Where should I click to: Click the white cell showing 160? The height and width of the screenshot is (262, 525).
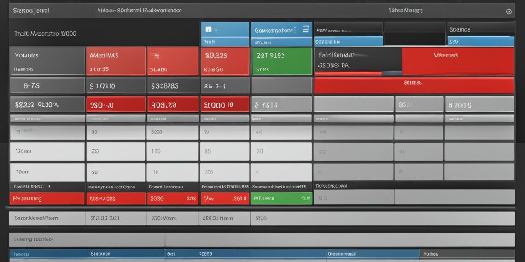tap(173, 152)
